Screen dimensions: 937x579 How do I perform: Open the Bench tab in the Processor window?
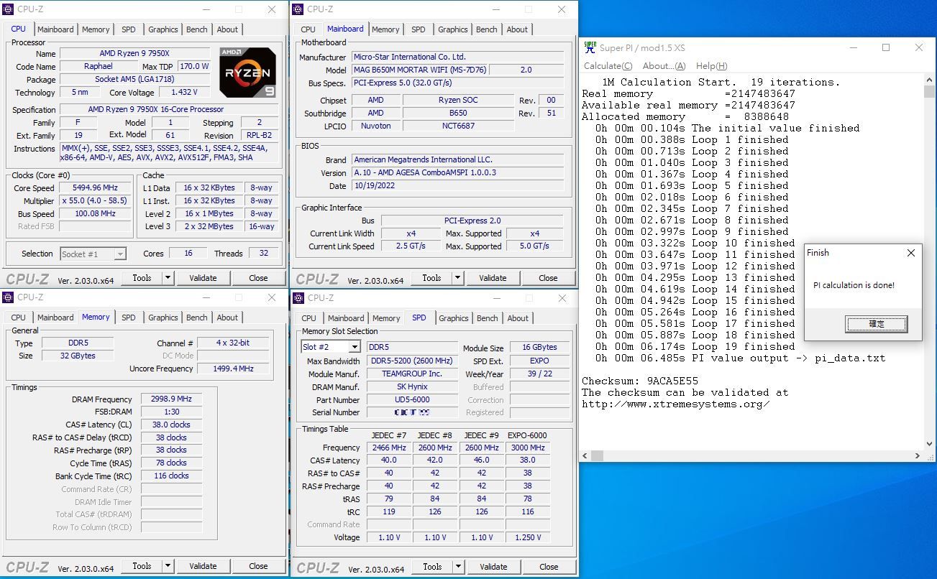[196, 29]
